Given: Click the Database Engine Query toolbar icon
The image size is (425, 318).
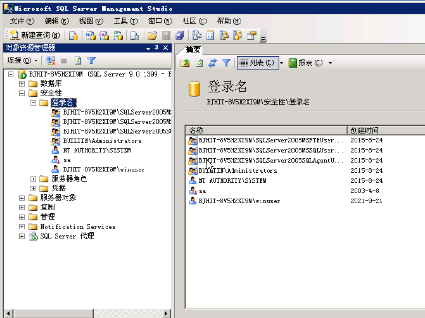Looking at the screenshot, I should pyautogui.click(x=74, y=36).
